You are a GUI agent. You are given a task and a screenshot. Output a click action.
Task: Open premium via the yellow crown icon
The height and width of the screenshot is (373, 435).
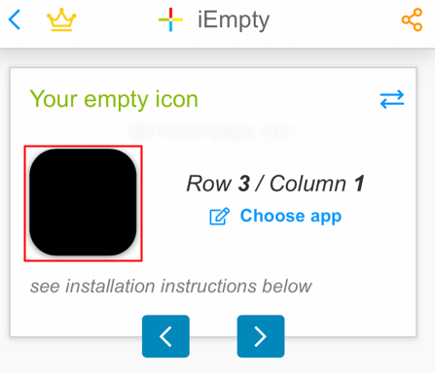(x=61, y=19)
